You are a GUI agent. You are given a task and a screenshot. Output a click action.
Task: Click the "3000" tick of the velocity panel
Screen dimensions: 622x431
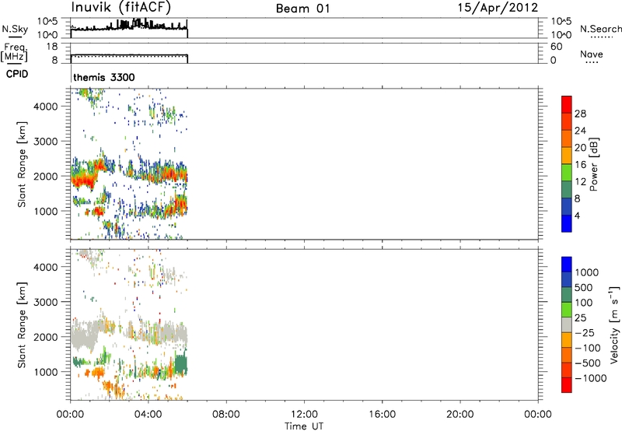coord(45,302)
